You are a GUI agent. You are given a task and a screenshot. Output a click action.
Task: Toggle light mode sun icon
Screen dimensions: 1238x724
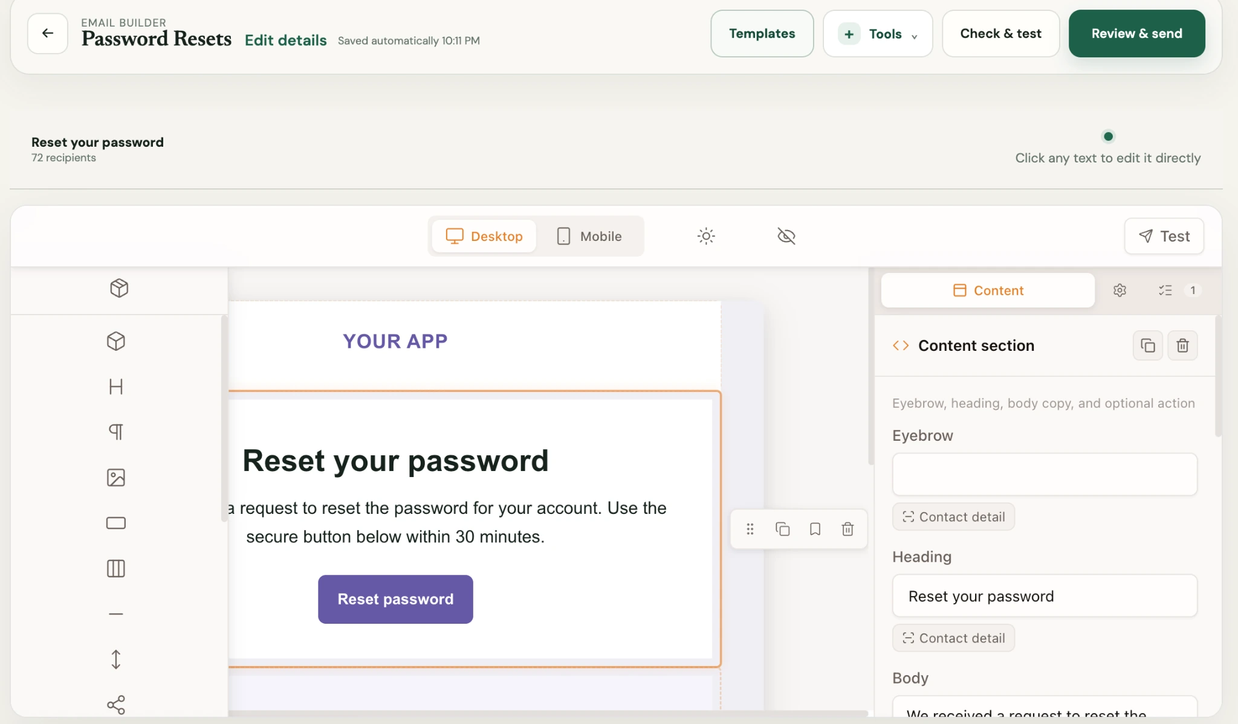coord(706,236)
